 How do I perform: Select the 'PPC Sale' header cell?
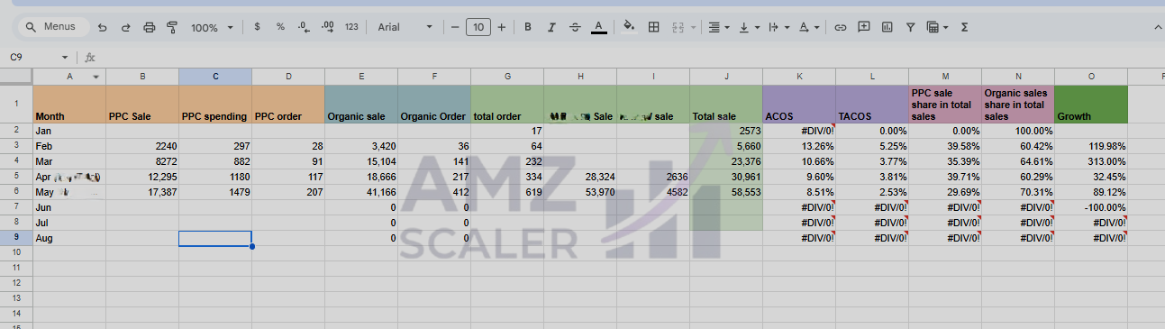142,105
